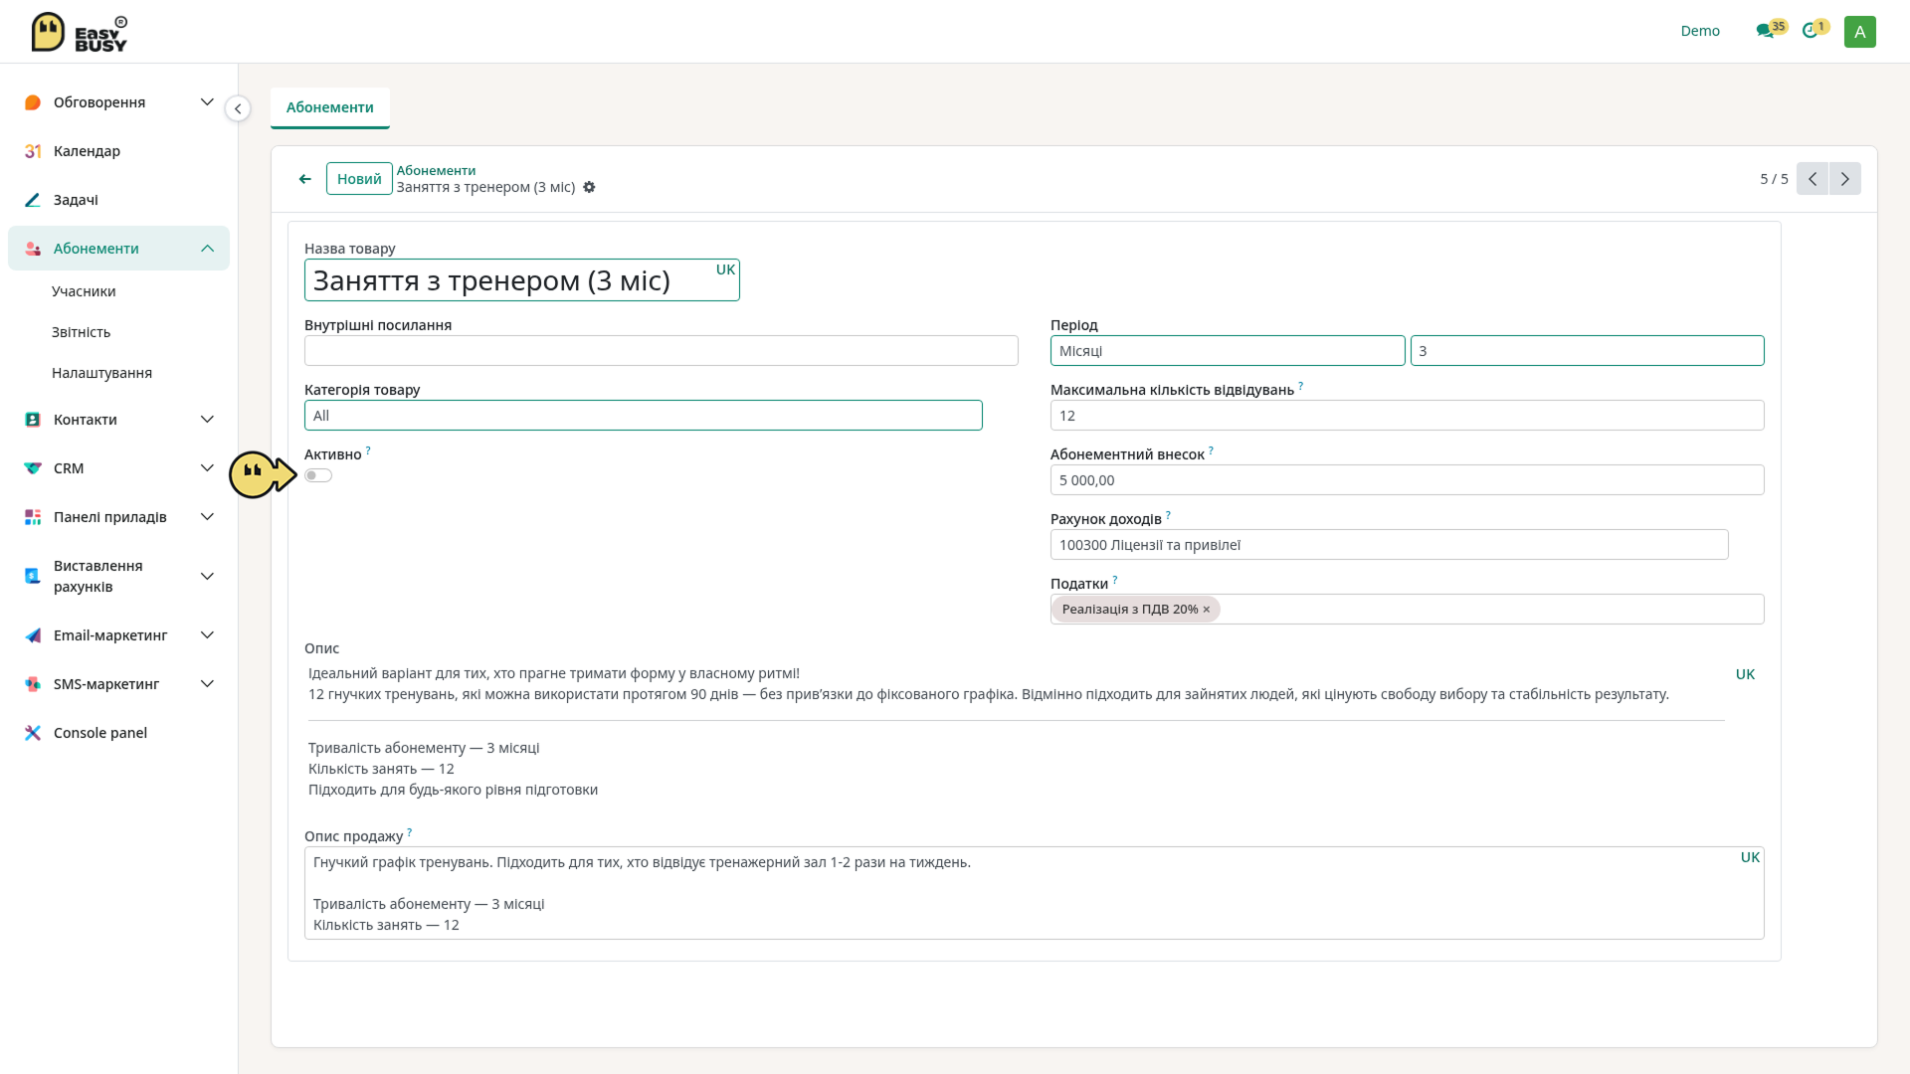The image size is (1910, 1074).
Task: Show help tooltip for Опис продажу
Action: coord(409,832)
